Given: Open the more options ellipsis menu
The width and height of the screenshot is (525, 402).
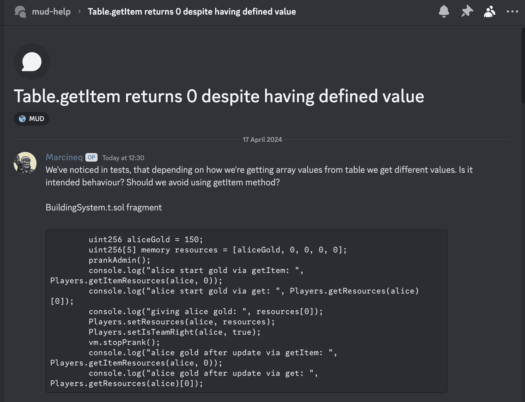Looking at the screenshot, I should 512,11.
